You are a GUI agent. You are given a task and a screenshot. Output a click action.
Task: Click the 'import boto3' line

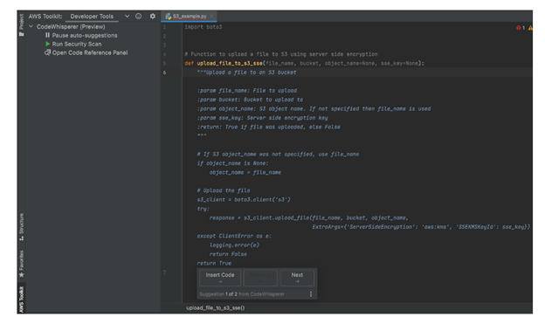(203, 27)
